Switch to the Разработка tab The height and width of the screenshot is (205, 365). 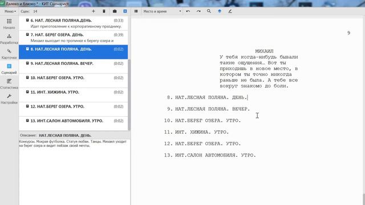point(9,39)
